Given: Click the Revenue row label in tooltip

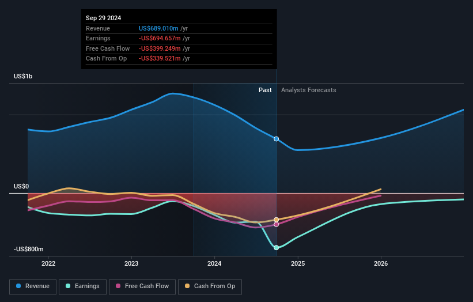Looking at the screenshot, I should click(98, 28).
